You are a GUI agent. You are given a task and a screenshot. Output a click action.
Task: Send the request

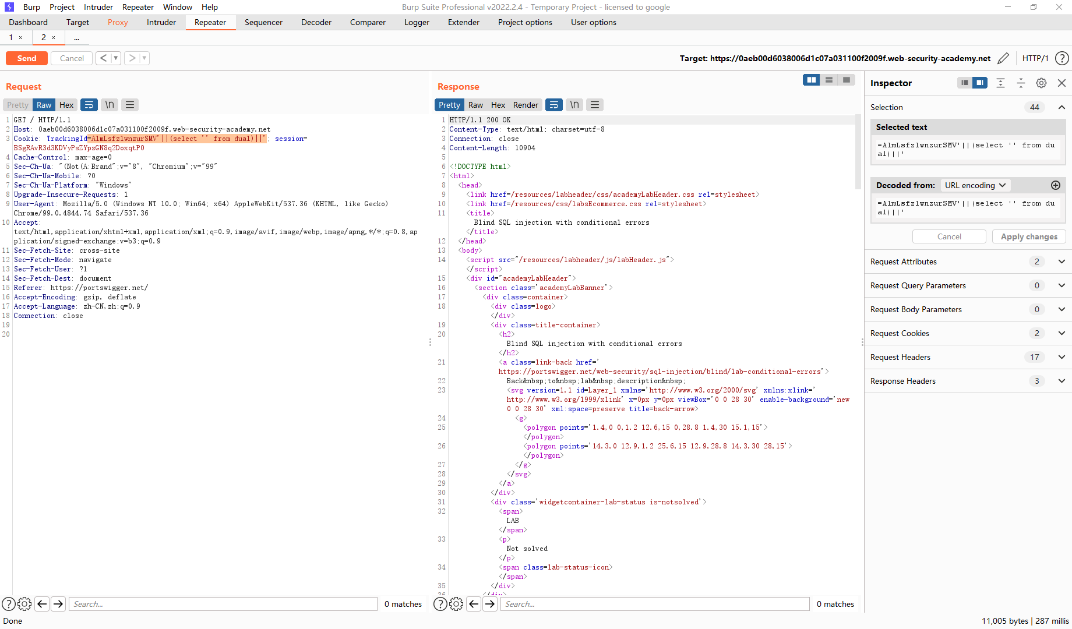(27, 58)
